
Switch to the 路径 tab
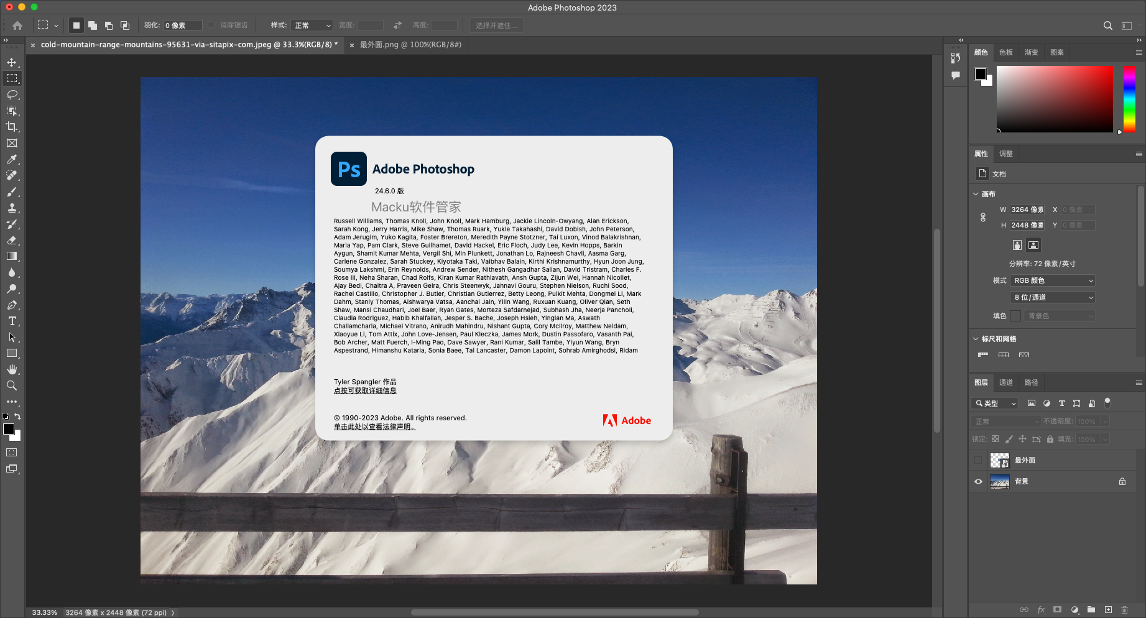click(1032, 382)
